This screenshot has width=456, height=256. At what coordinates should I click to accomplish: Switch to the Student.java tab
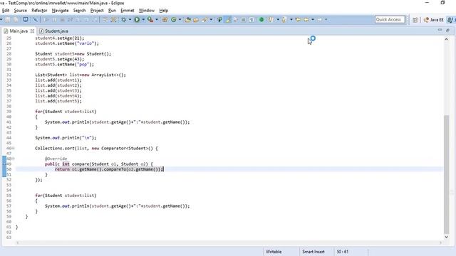(54, 31)
